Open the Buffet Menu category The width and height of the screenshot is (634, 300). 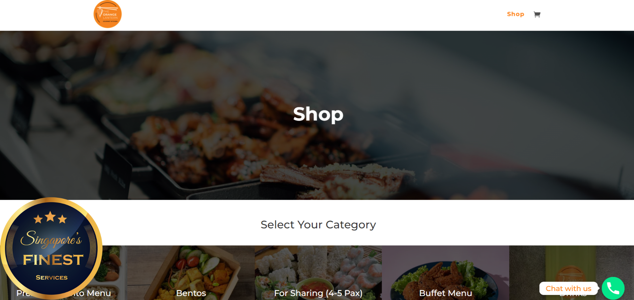(x=445, y=273)
